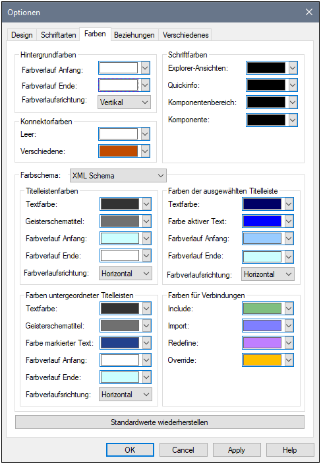Open Farbverlauf Anfang color dropdown in Hintergrundfarben
Image resolution: width=321 pixels, height=464 pixels.
[145, 68]
